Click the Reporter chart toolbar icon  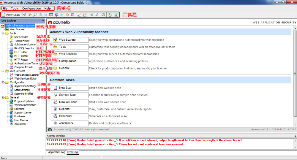(116, 15)
